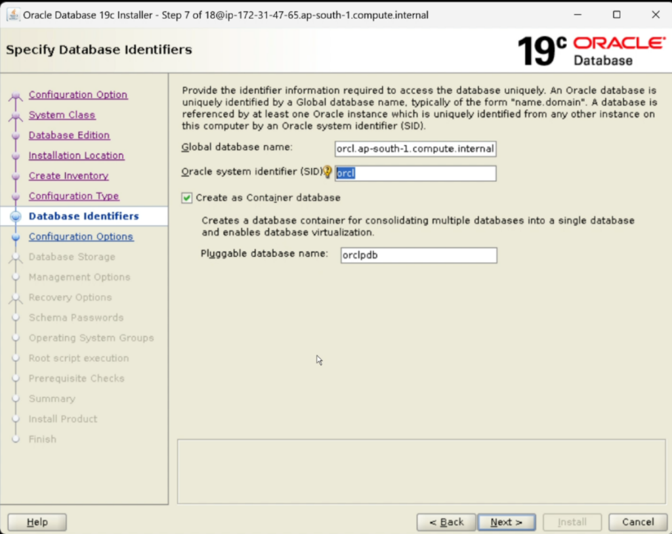Click the SID hint lightbulb icon
The image size is (672, 534).
(327, 172)
